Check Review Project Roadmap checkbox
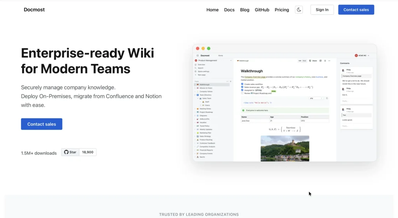The width and height of the screenshot is (398, 218). [x=242, y=93]
